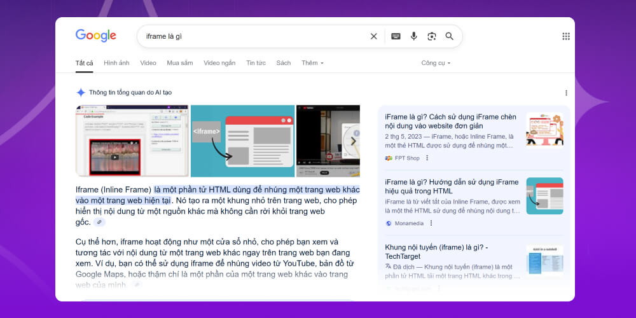Image resolution: width=636 pixels, height=318 pixels.
Task: Open Monamedia result more options
Action: coord(431,223)
